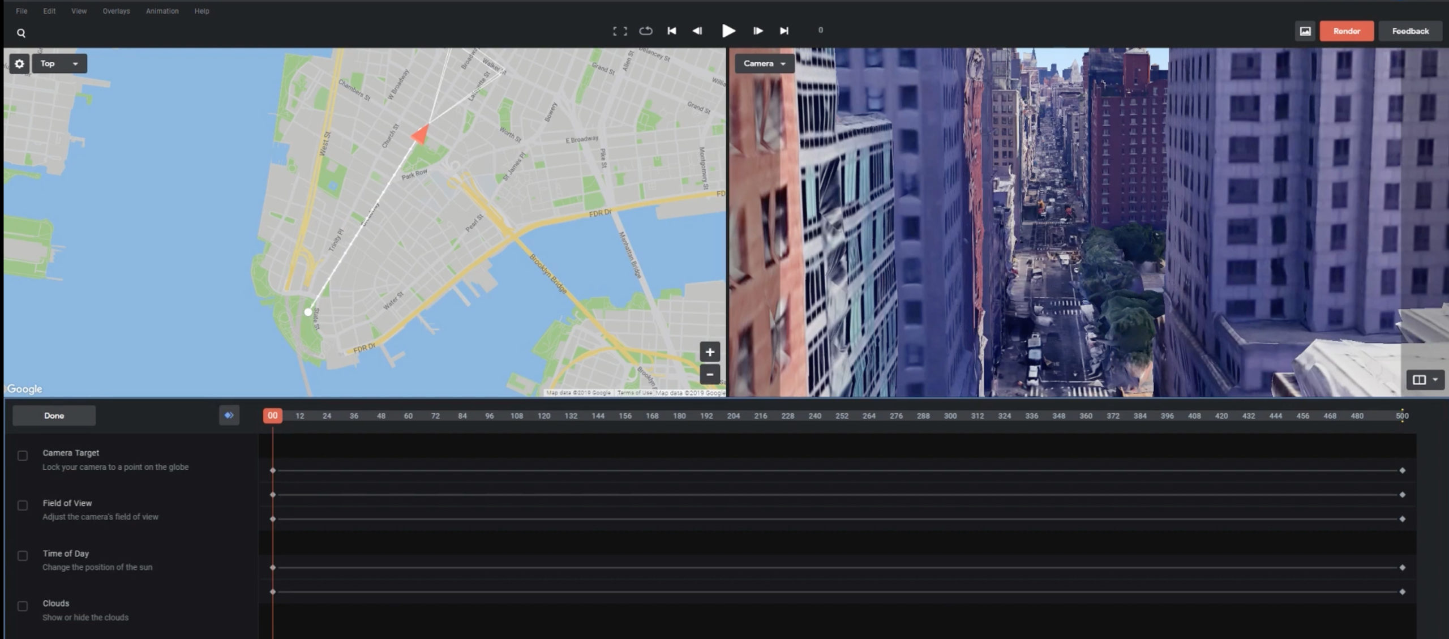Image resolution: width=1449 pixels, height=639 pixels.
Task: Toggle fullscreen preview icon
Action: [620, 31]
